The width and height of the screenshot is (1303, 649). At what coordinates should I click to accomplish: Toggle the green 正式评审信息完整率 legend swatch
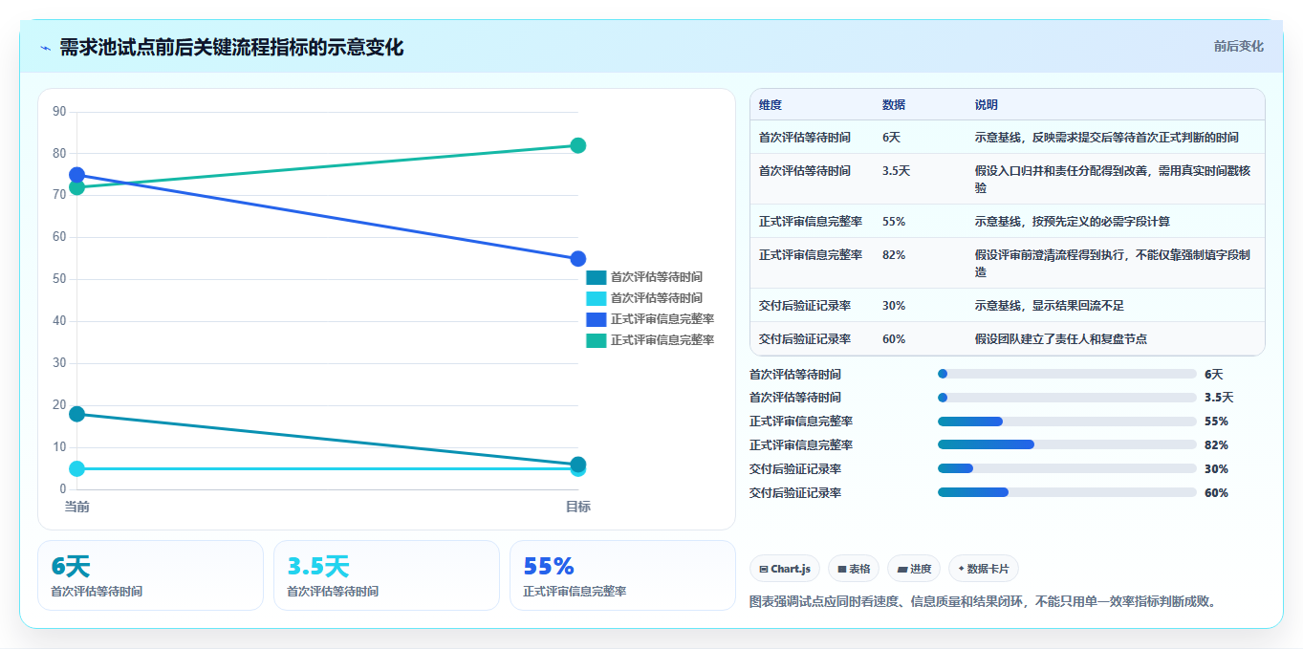[597, 340]
